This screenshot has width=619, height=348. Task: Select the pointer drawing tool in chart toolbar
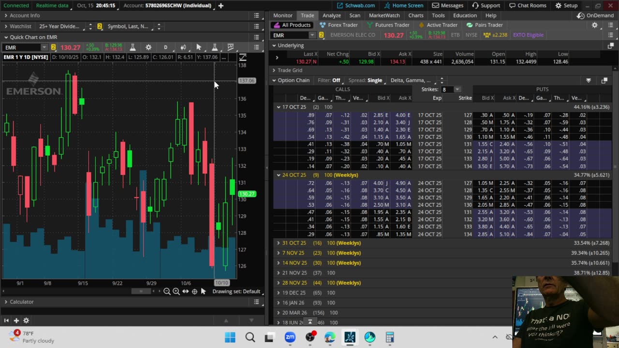click(x=198, y=47)
